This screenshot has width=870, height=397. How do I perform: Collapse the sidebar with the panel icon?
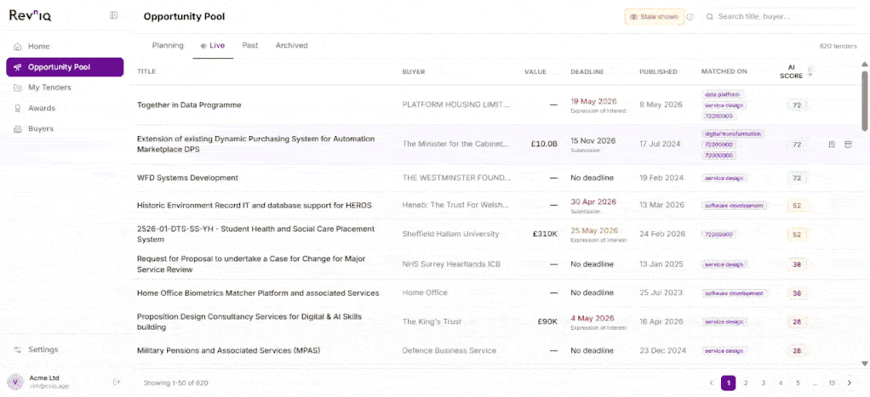114,15
